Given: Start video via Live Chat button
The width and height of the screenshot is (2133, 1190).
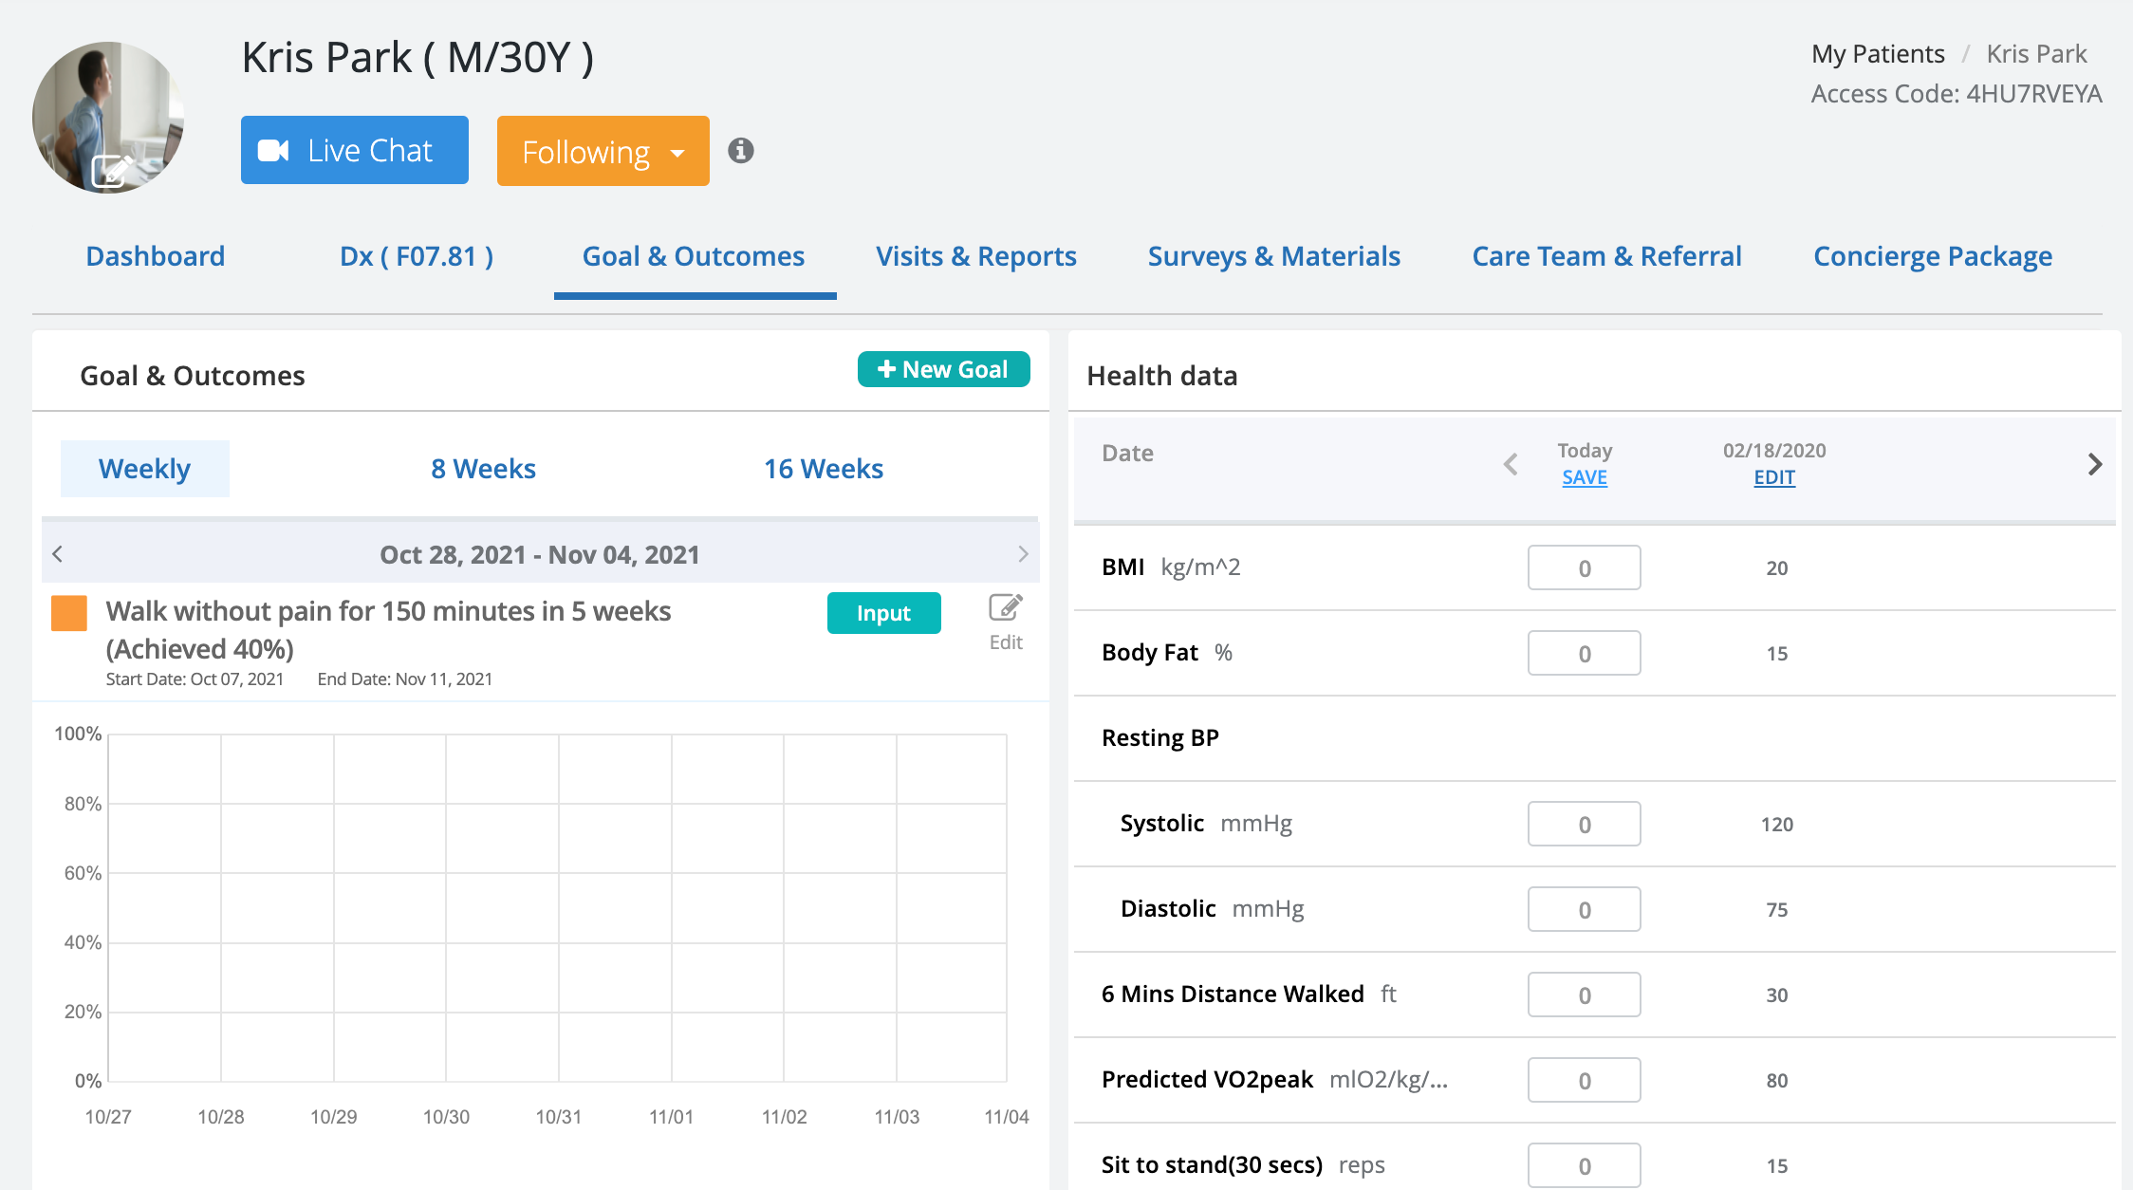Looking at the screenshot, I should [x=354, y=150].
